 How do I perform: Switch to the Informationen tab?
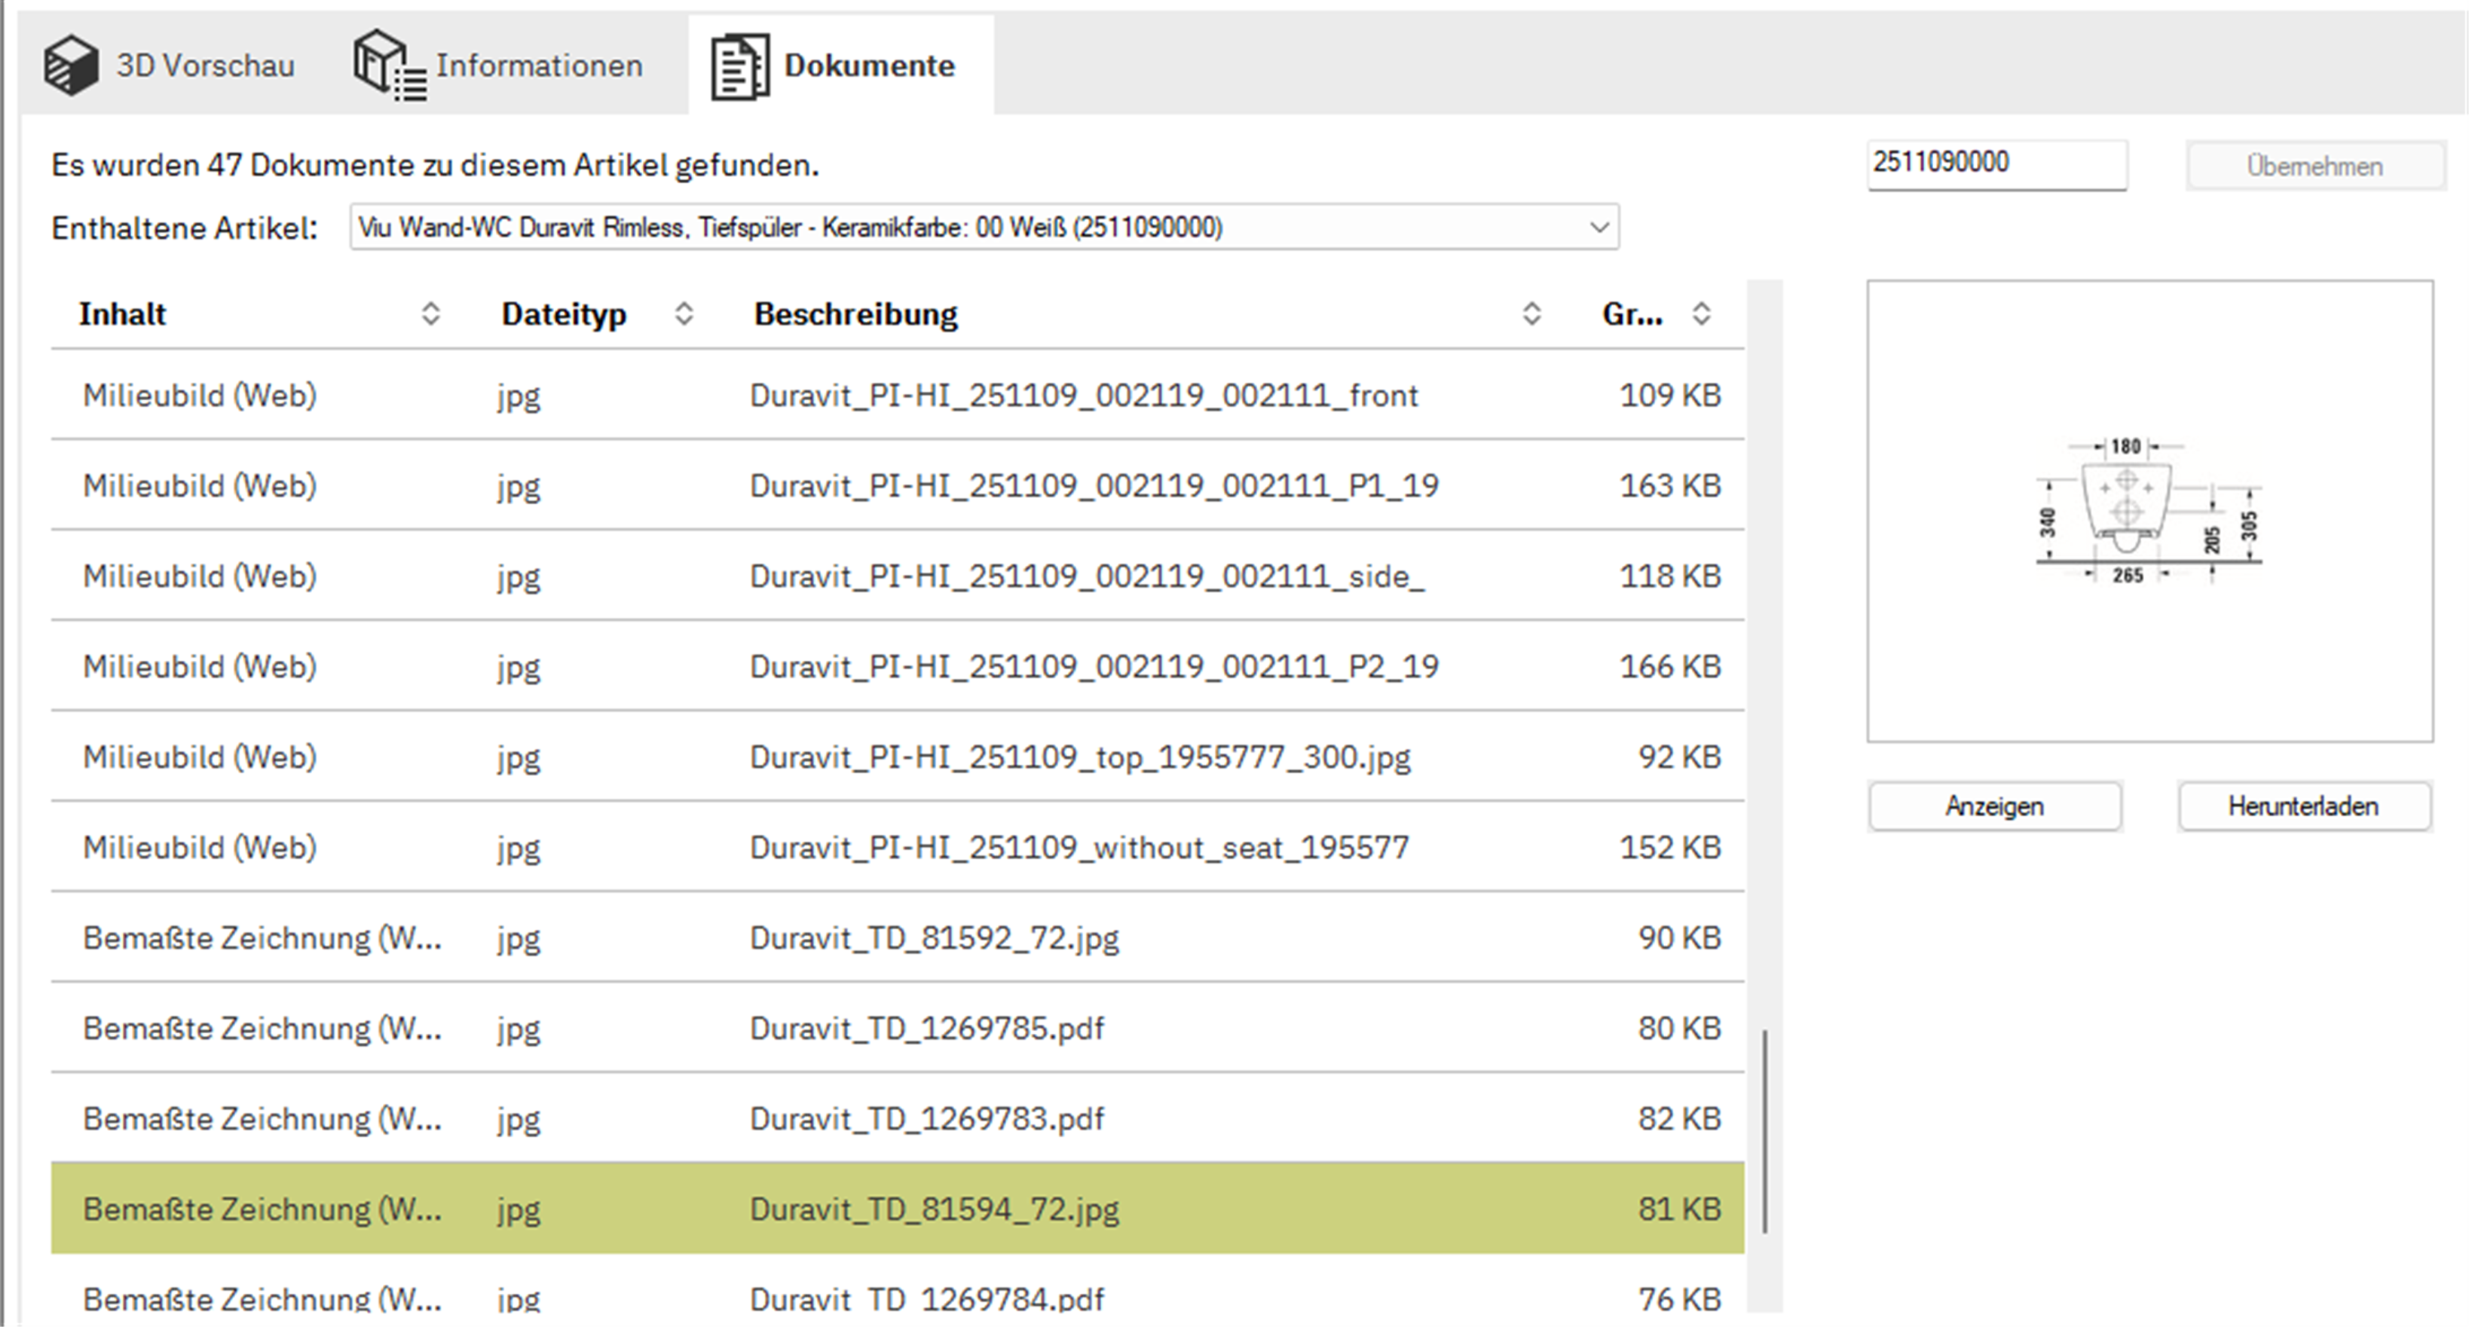pyautogui.click(x=498, y=65)
